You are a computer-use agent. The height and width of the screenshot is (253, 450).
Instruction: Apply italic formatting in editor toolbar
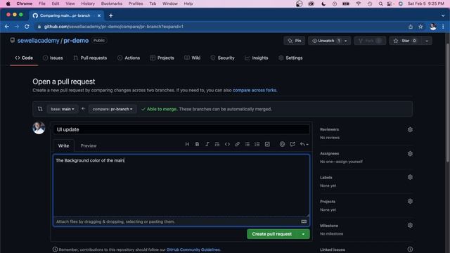pos(207,144)
